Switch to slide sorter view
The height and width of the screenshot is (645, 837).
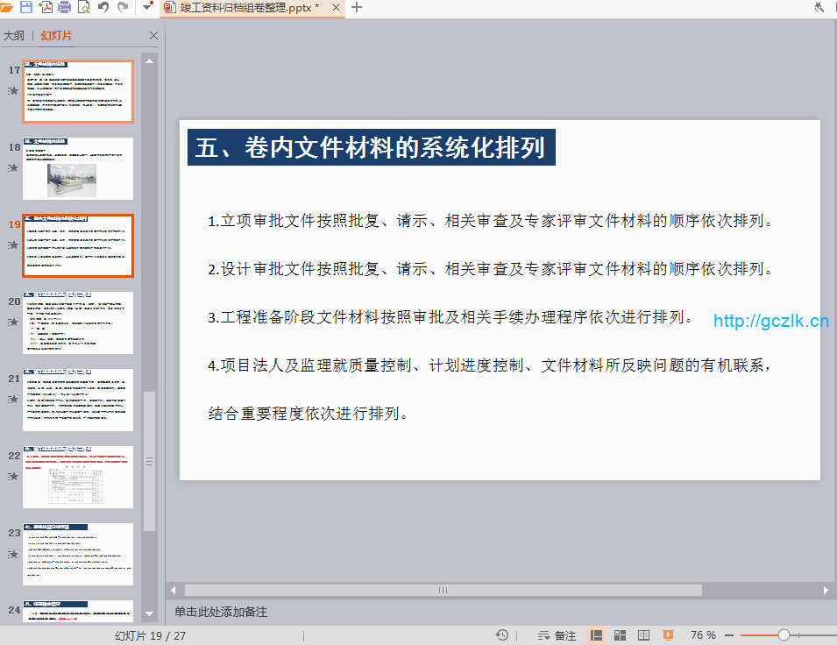[x=620, y=635]
